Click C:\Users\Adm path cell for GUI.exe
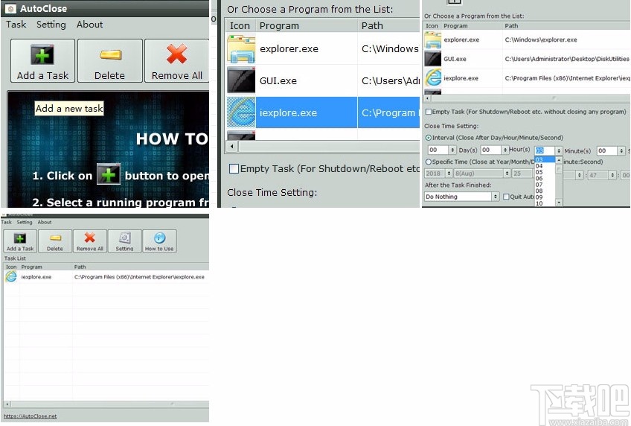 (x=389, y=80)
